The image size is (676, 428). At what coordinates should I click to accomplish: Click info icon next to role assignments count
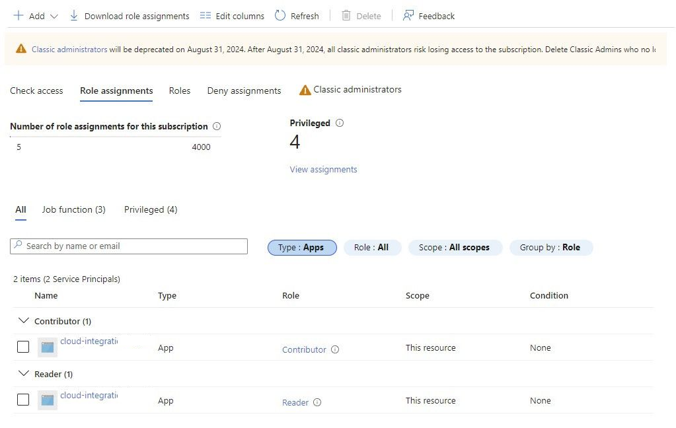(217, 126)
